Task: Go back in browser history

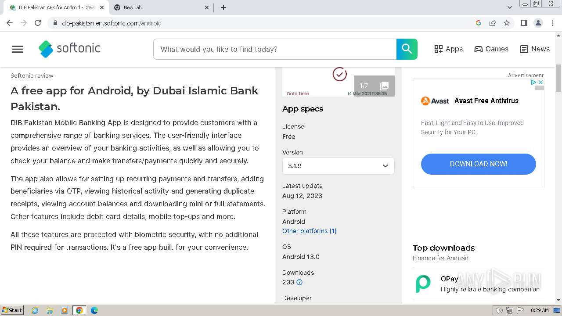Action: point(10,23)
